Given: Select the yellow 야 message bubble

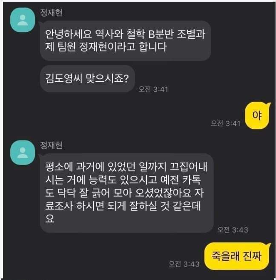Looking at the screenshot, I should point(257,116).
